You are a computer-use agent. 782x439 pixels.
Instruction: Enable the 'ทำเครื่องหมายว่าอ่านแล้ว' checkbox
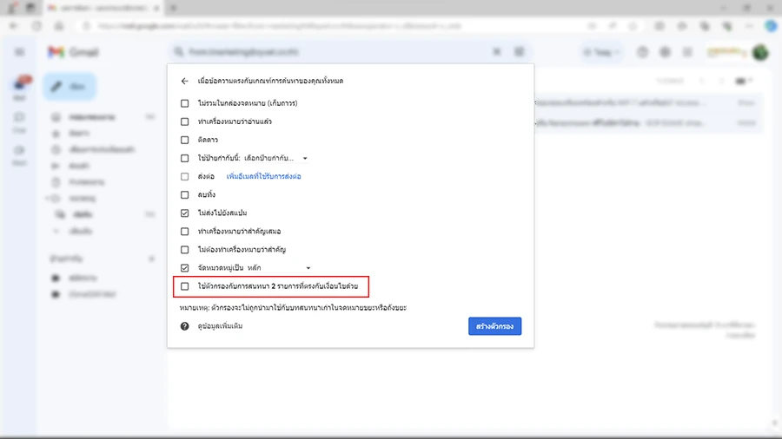pos(184,121)
